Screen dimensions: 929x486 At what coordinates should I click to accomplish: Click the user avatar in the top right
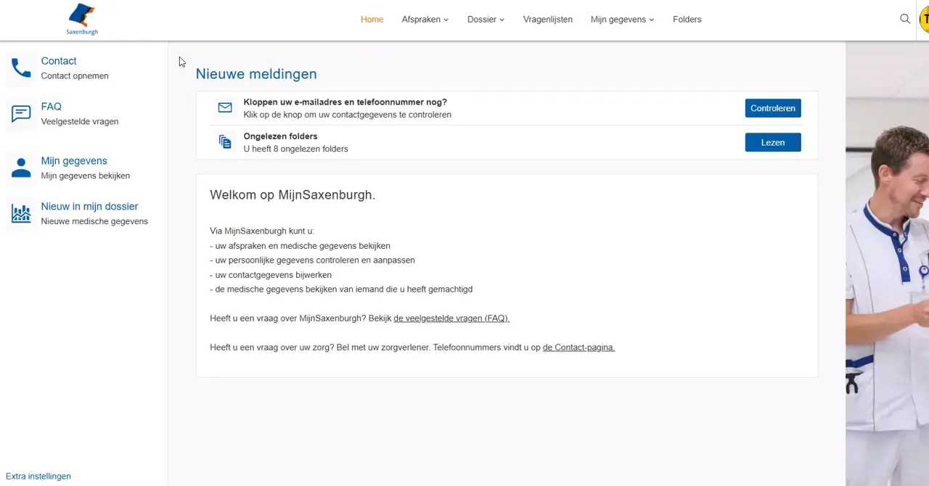tap(925, 20)
